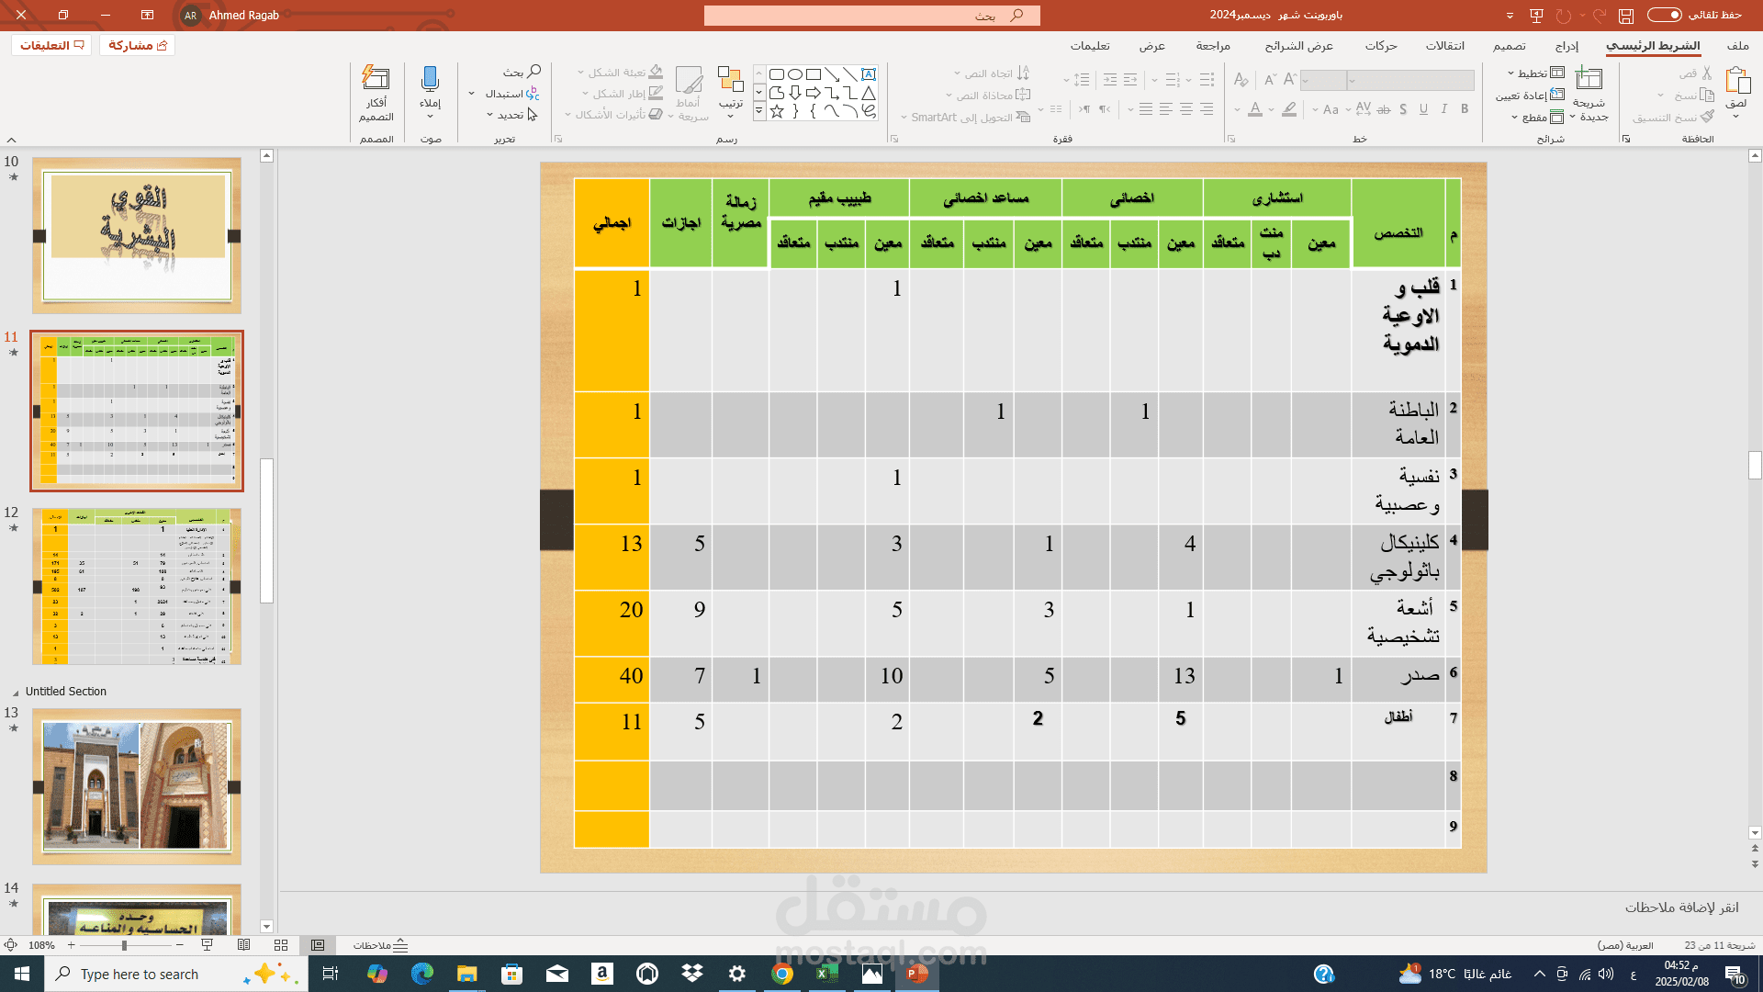Toggle normal view button in status bar
This screenshot has width=1763, height=992.
click(x=318, y=945)
